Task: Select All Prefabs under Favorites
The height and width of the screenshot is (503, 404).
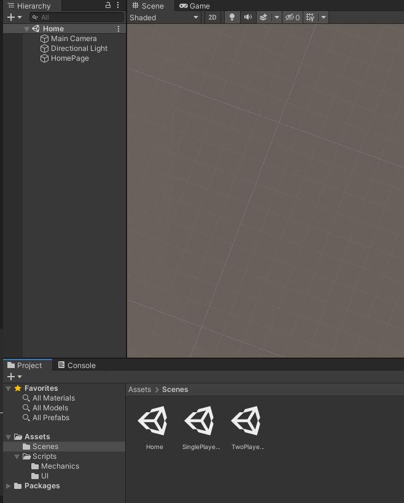Action: (x=50, y=418)
